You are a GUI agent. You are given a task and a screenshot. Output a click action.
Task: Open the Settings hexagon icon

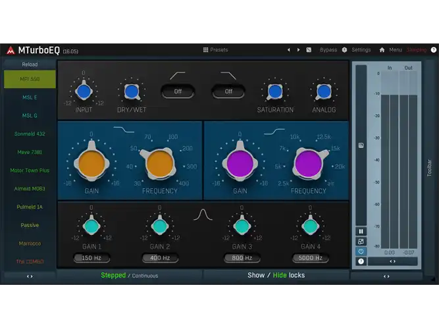point(344,50)
